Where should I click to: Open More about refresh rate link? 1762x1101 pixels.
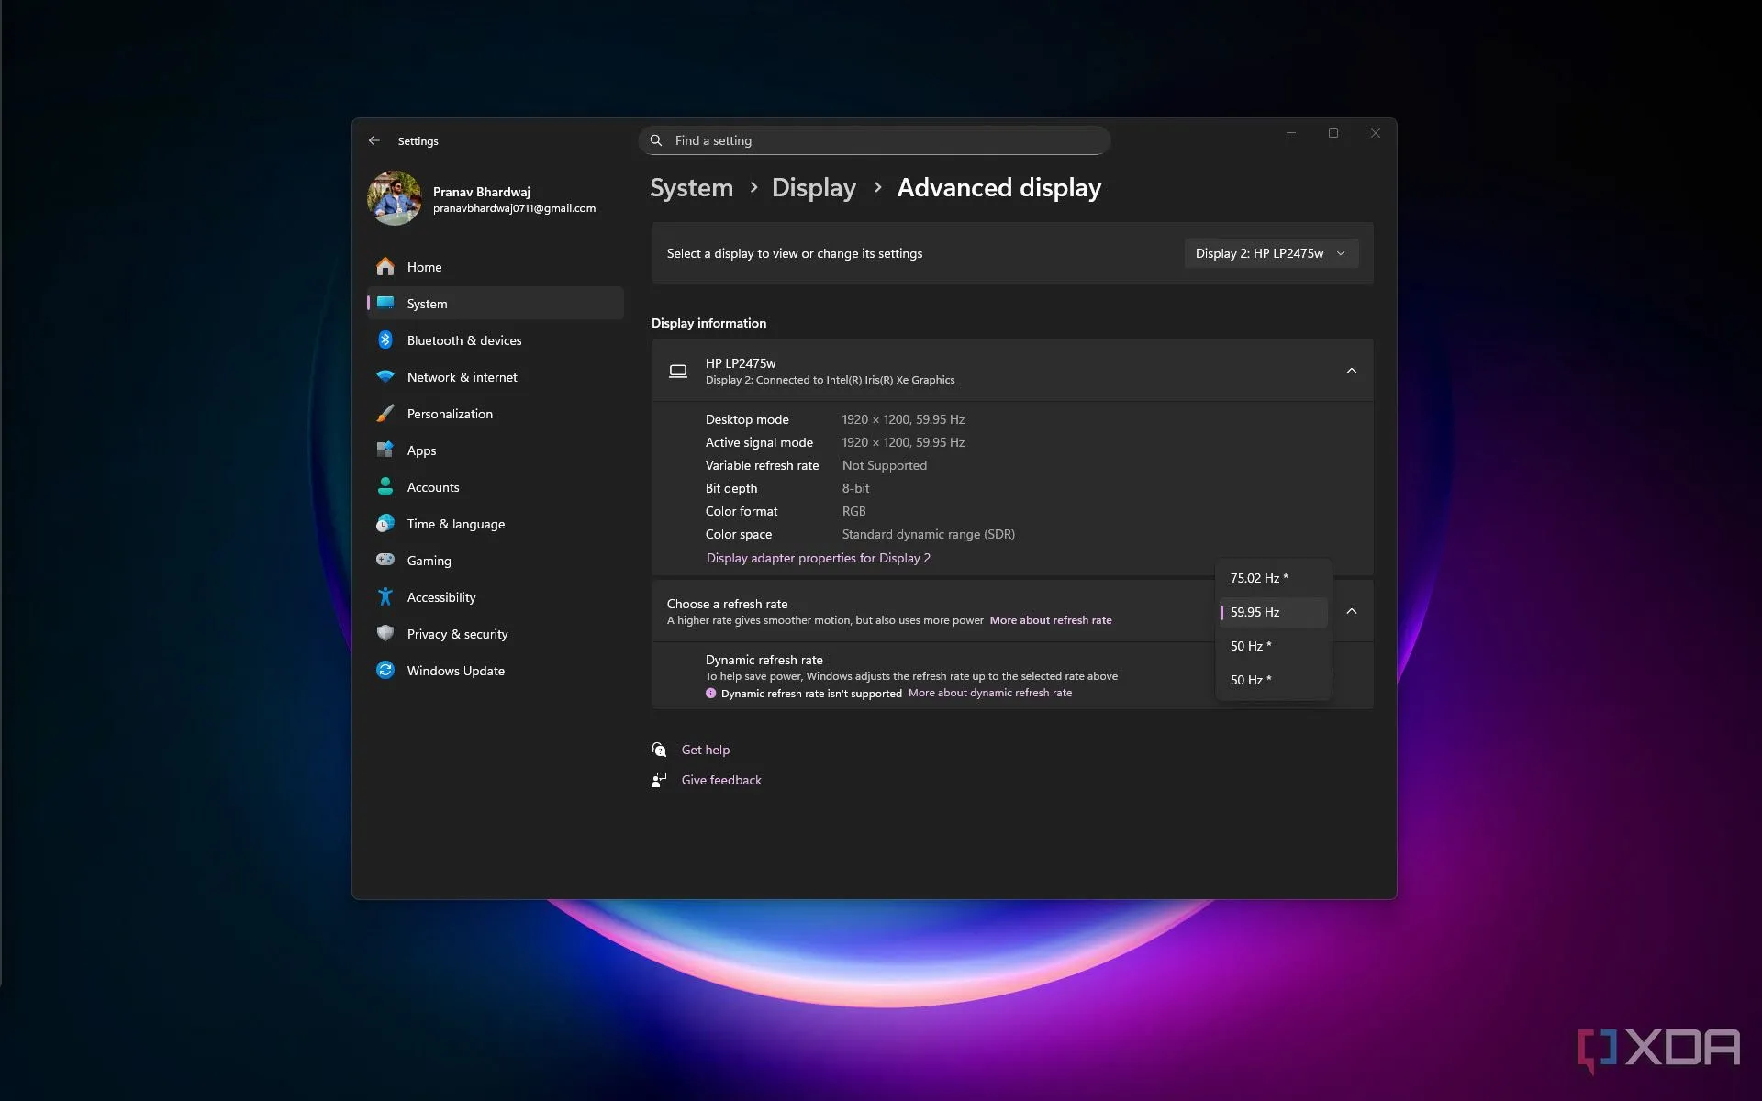pyautogui.click(x=1051, y=620)
